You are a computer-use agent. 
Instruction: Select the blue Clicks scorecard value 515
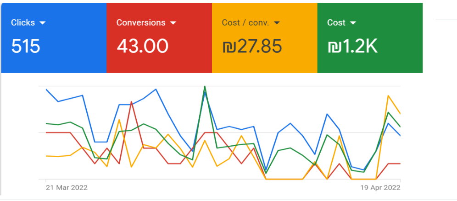pos(26,46)
